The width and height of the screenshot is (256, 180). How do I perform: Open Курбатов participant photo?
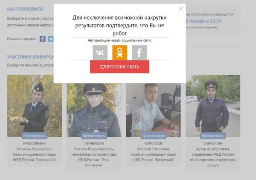154,110
